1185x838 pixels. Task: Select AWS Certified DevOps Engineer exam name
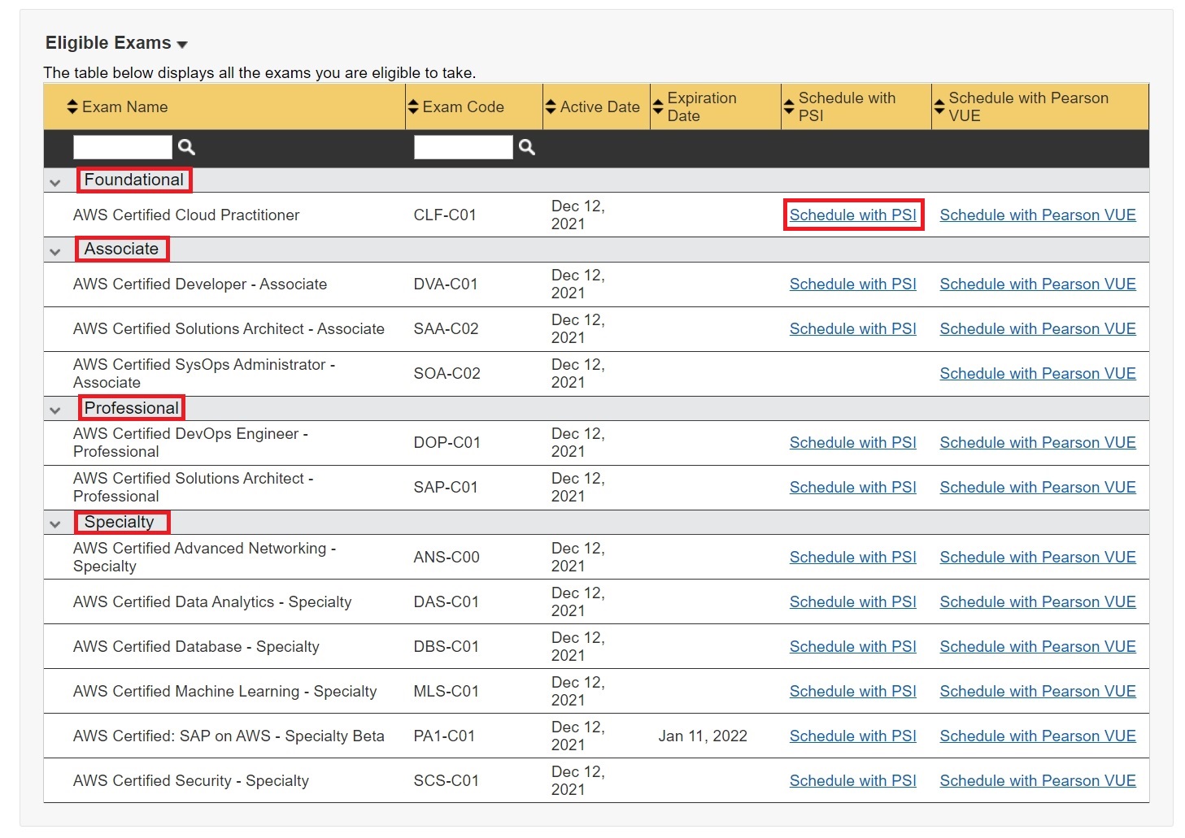[190, 442]
